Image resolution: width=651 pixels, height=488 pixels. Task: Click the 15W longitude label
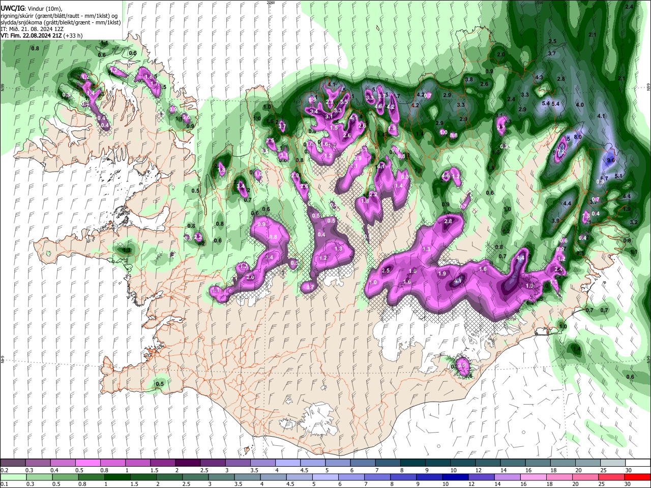click(539, 3)
